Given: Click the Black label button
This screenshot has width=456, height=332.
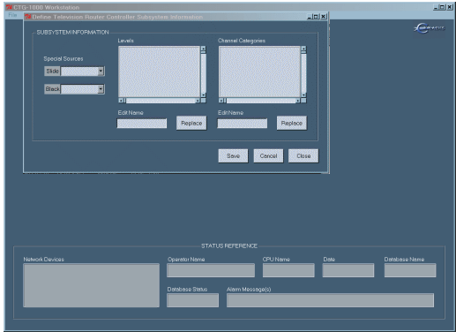Looking at the screenshot, I should pyautogui.click(x=52, y=89).
